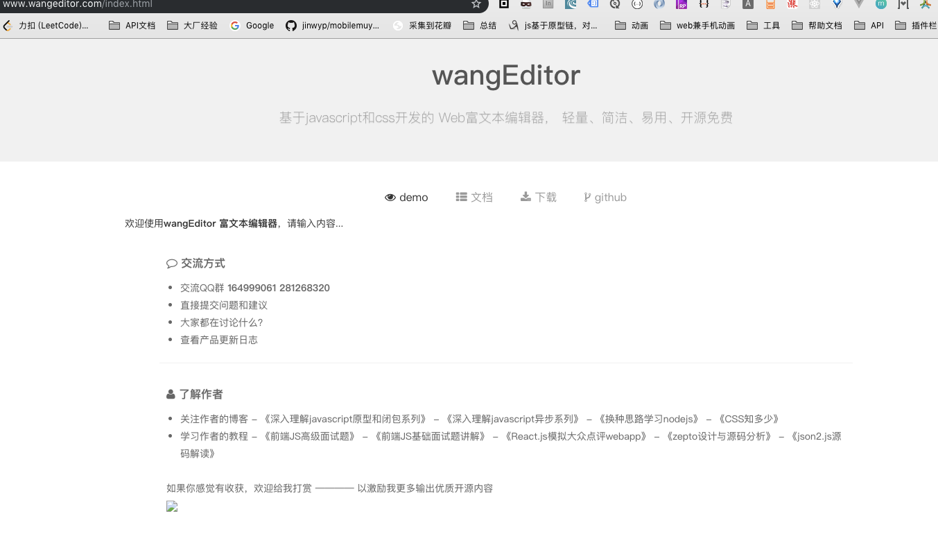Expand the 插件栏 bookmark folder

pyautogui.click(x=916, y=26)
